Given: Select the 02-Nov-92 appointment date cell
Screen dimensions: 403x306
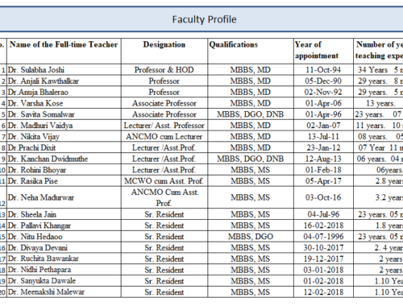Looking at the screenshot, I should tap(323, 92).
